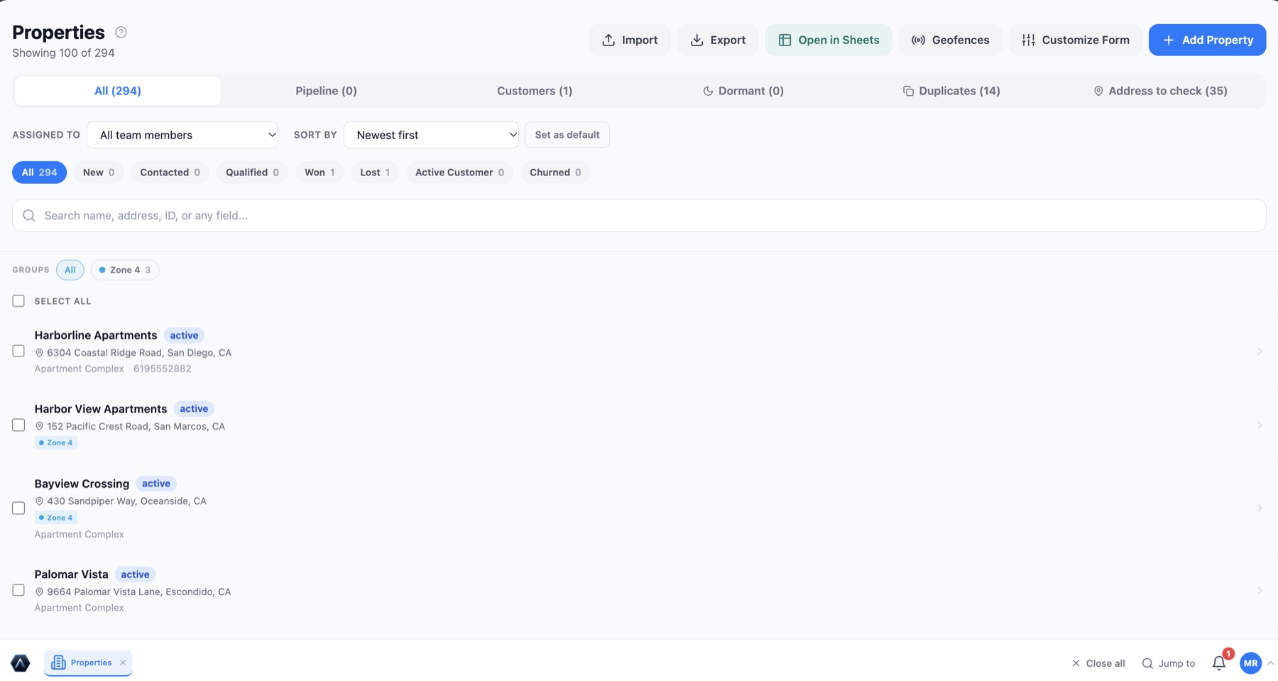The image size is (1278, 681).
Task: Click the help icon beside Properties title
Action: point(121,32)
